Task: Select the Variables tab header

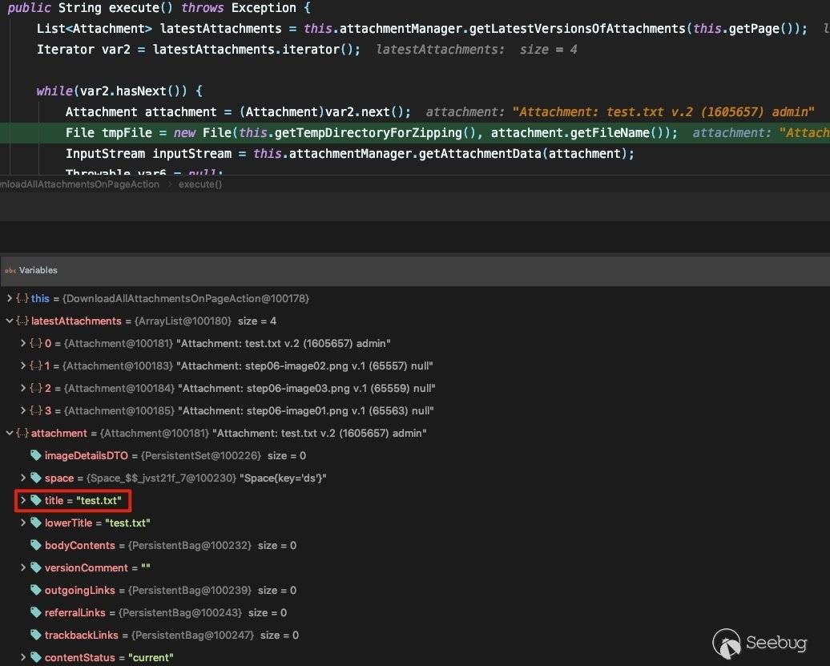Action: (x=38, y=271)
